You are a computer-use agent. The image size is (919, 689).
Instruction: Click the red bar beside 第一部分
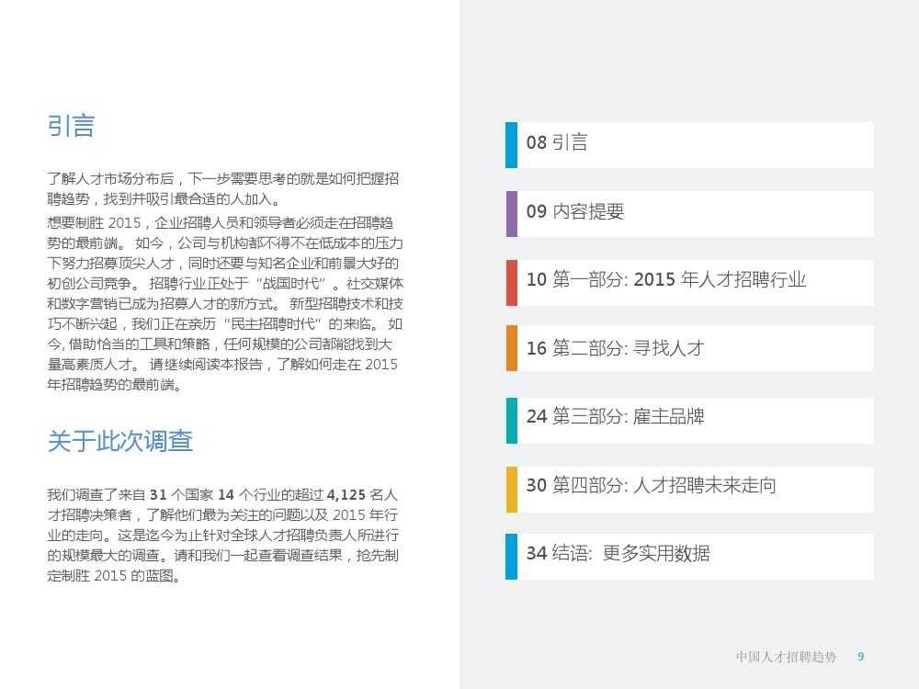tap(511, 282)
